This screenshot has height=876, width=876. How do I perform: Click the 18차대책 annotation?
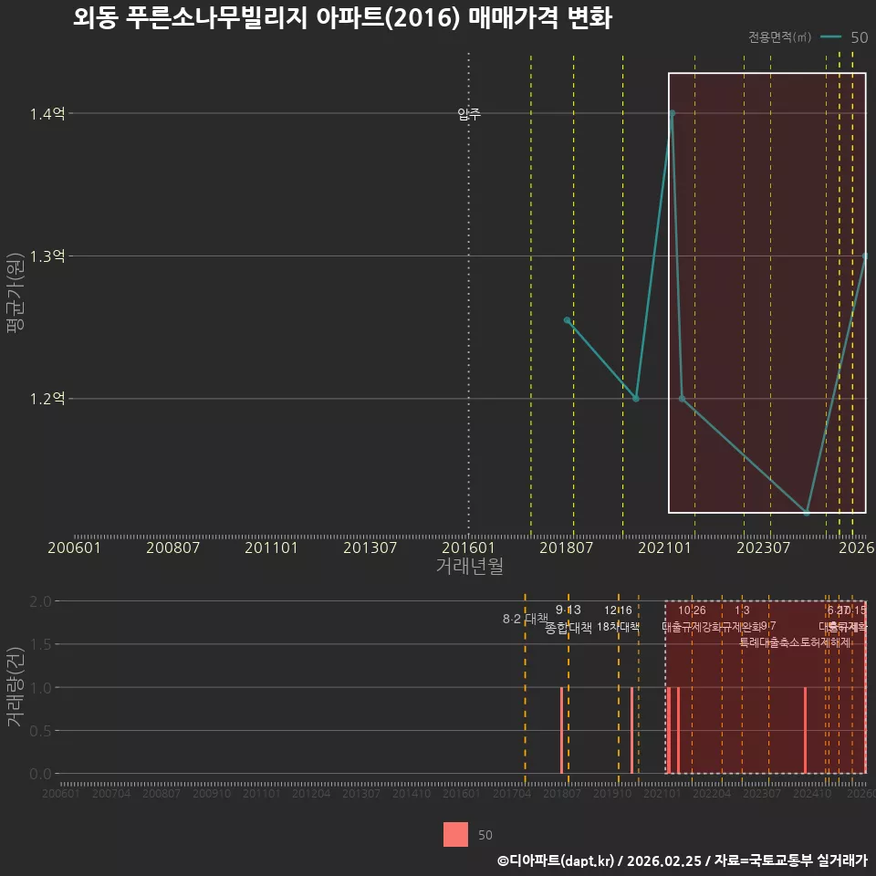(618, 626)
